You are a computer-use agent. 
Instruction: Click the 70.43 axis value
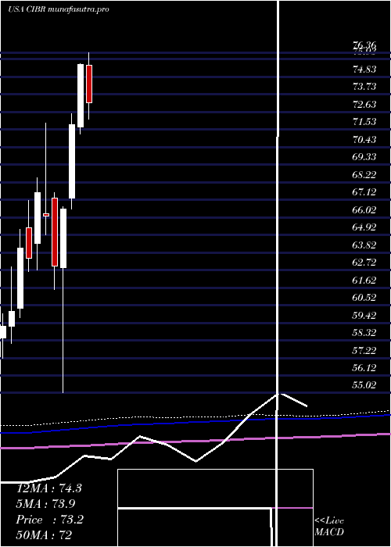364,140
